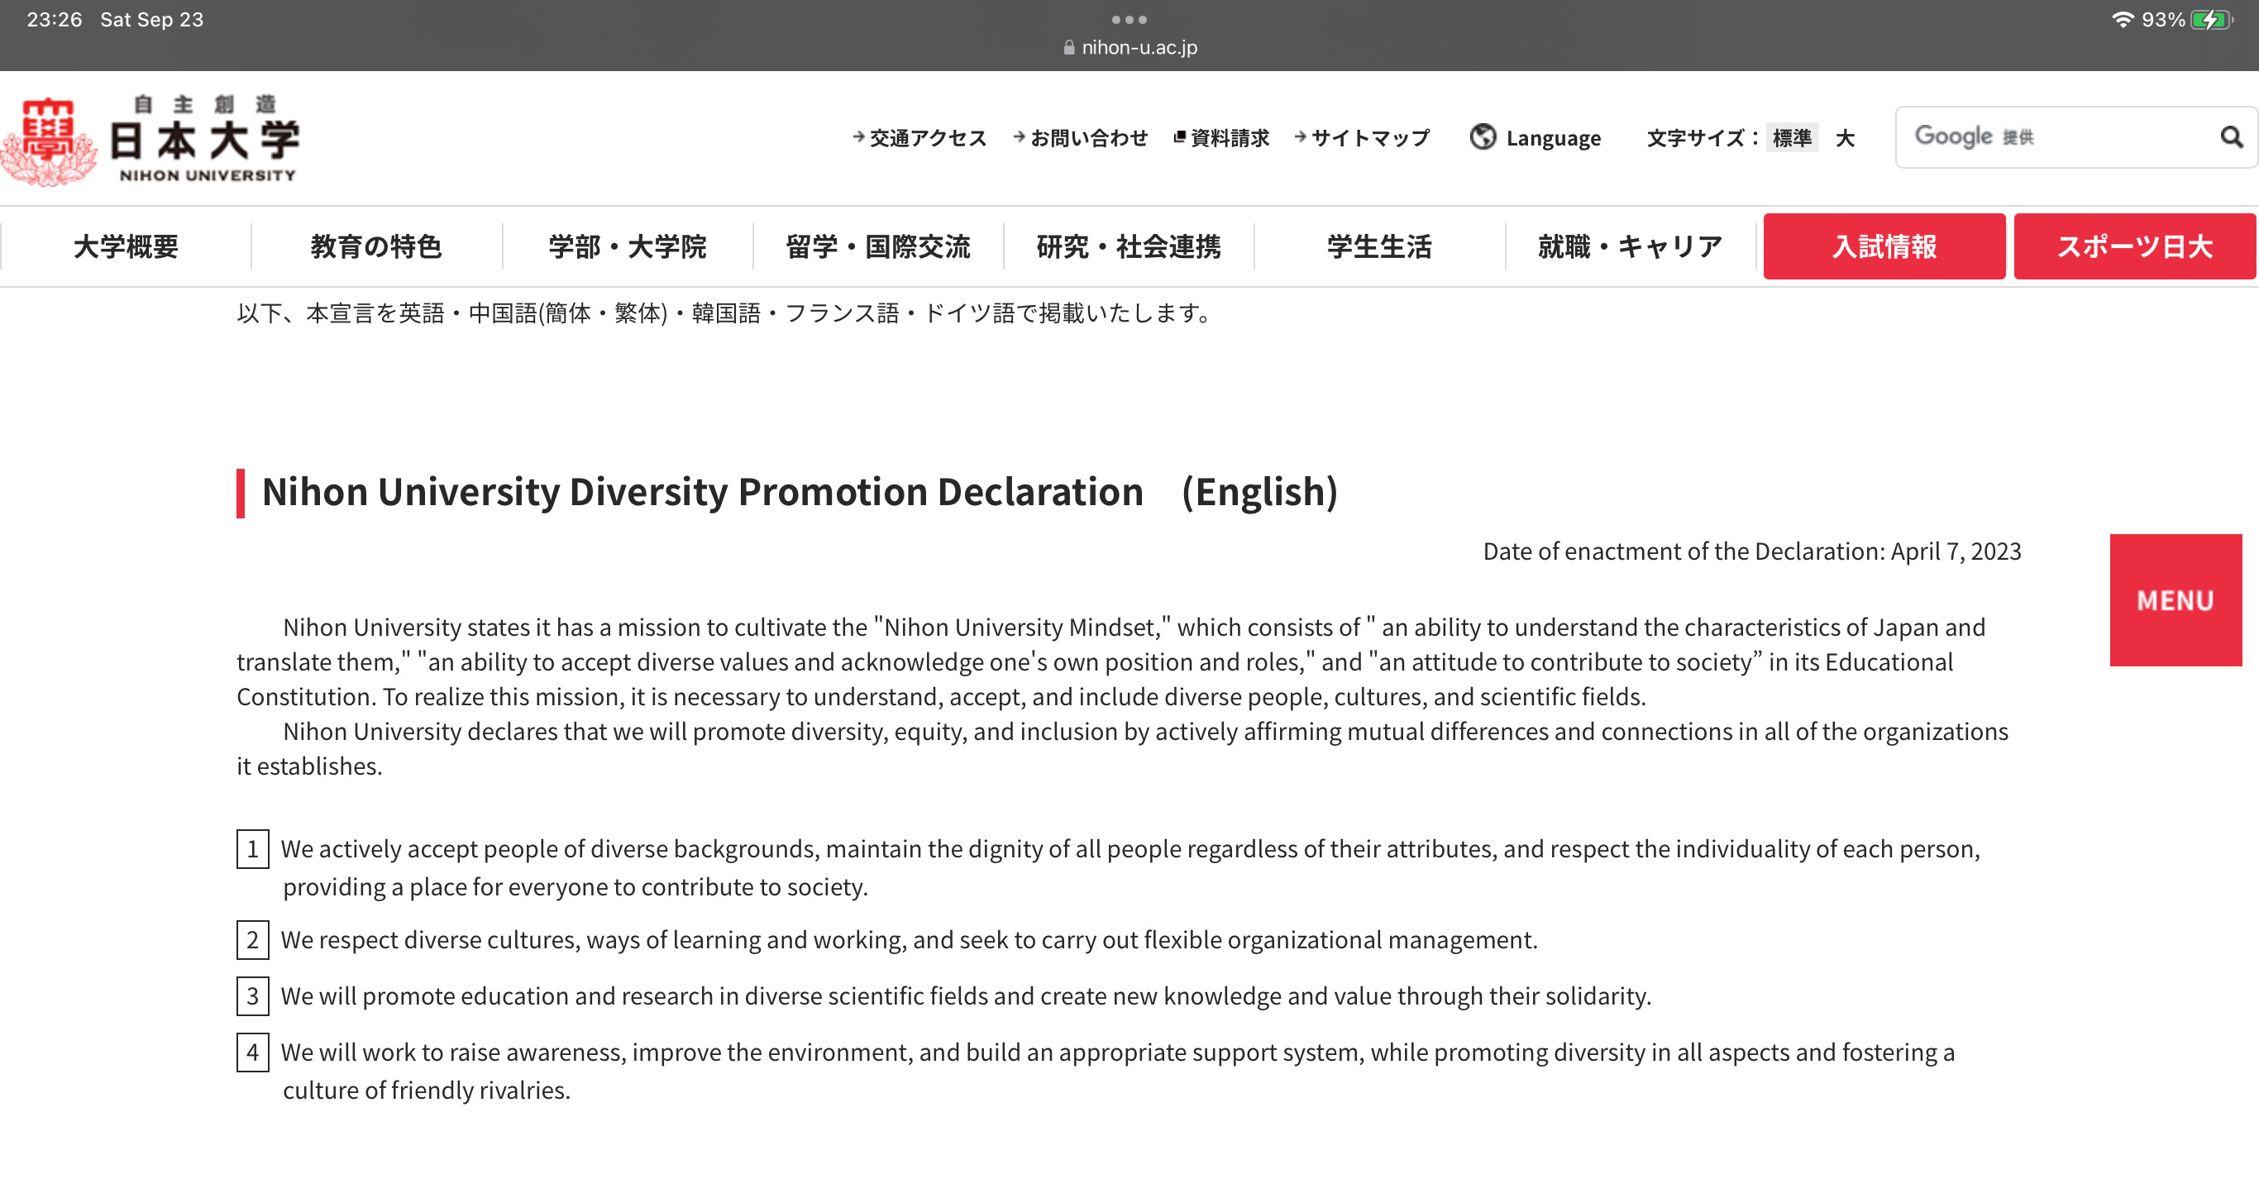Image resolution: width=2259 pixels, height=1179 pixels.
Task: Open the Language selector
Action: pos(1535,137)
